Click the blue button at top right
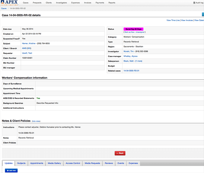The height and width of the screenshot is (173, 204). coord(203,14)
